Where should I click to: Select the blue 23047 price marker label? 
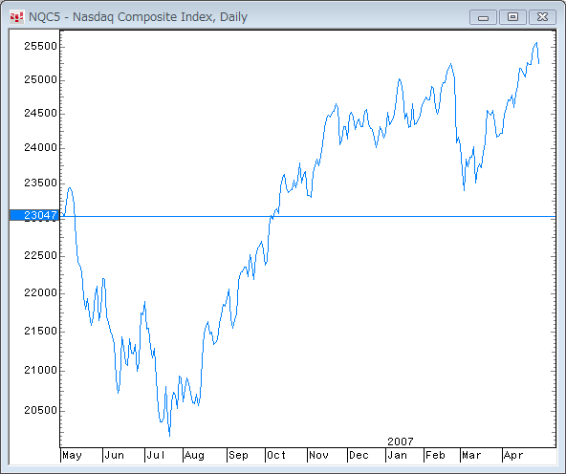[x=33, y=215]
